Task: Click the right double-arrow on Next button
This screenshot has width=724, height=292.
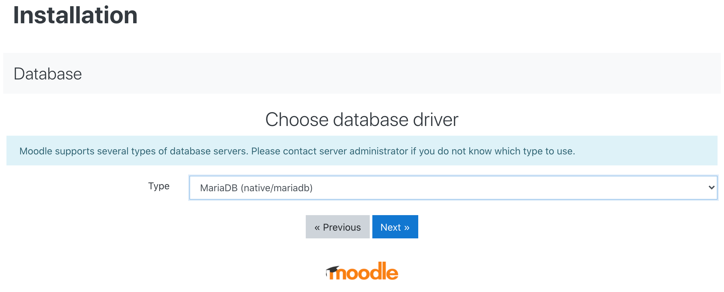Action: point(407,227)
